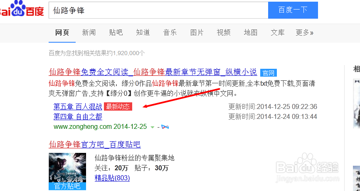
Task: Open the 第四章 自由之都 chapter link
Action: click(x=78, y=117)
